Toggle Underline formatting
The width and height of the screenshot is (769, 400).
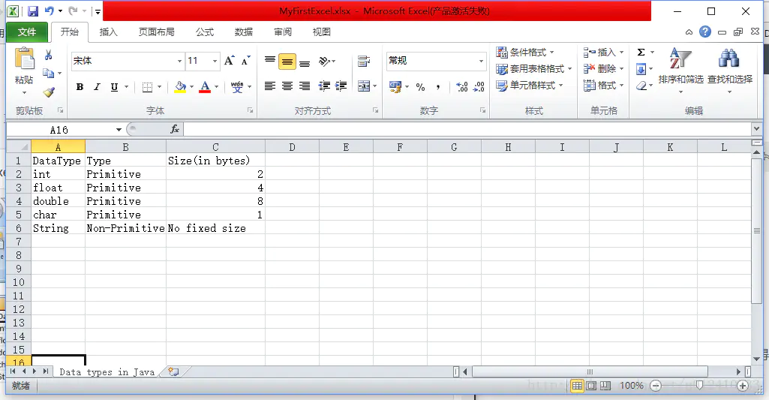[114, 87]
